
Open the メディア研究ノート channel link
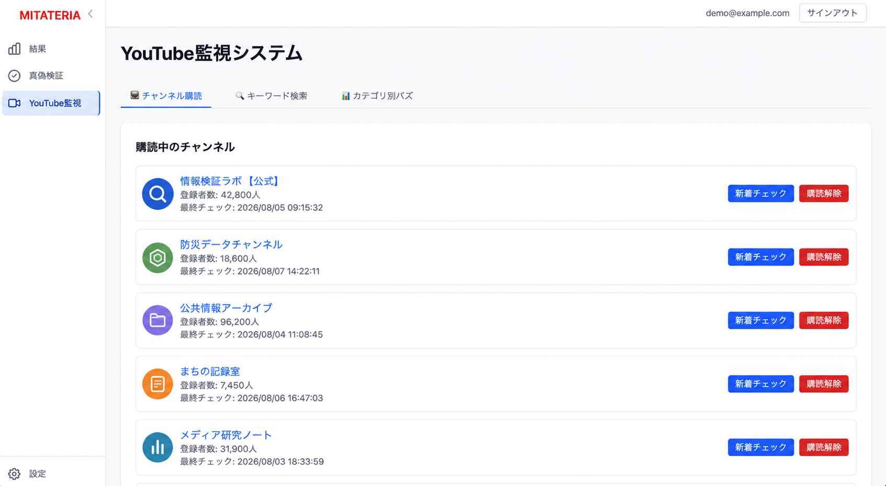coord(226,435)
